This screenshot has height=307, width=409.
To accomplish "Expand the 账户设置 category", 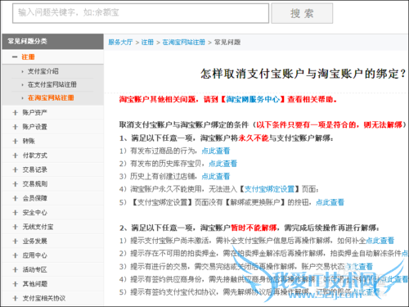I will click(x=16, y=127).
